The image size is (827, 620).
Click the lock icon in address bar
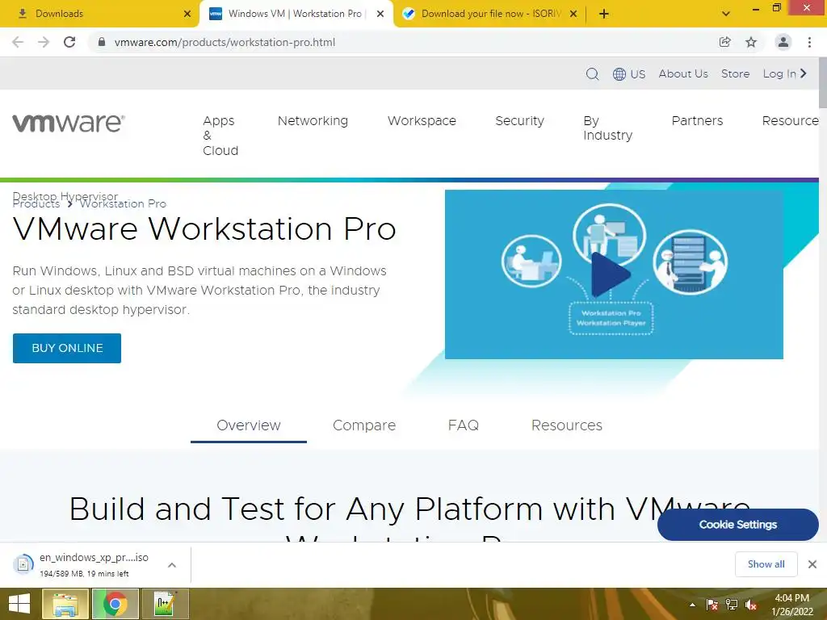pyautogui.click(x=102, y=42)
